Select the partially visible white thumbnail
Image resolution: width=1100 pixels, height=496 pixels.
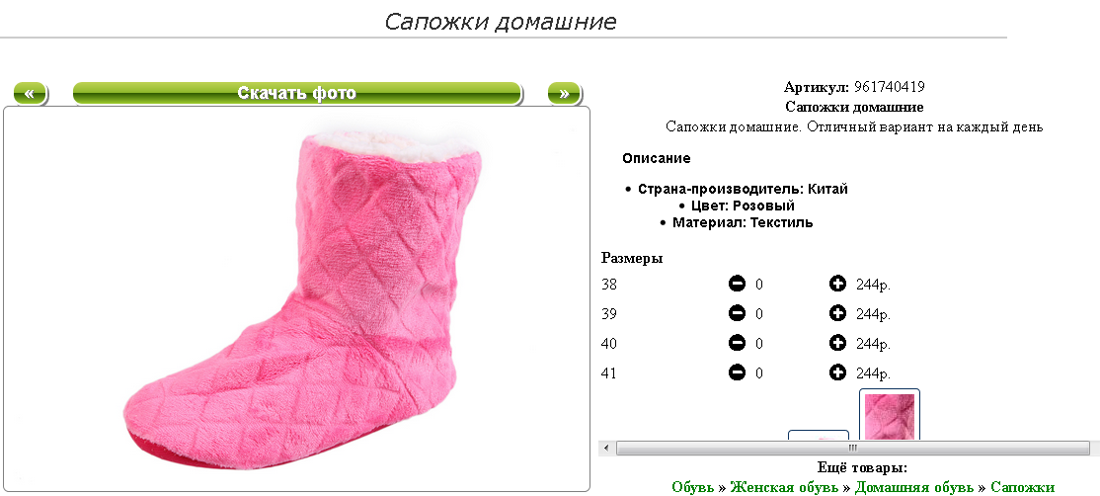(819, 436)
